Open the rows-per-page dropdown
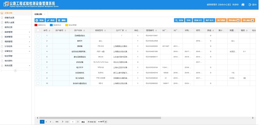 [x=102, y=122]
